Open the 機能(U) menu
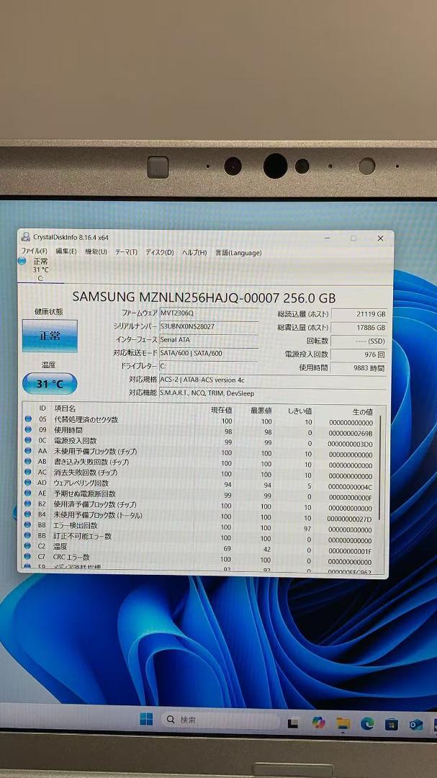Image resolution: width=437 pixels, height=778 pixels. pos(96,252)
